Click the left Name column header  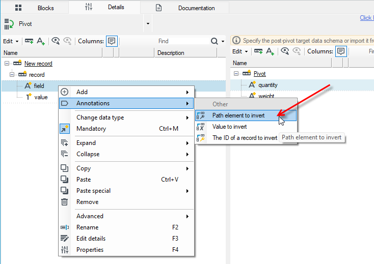(52, 52)
